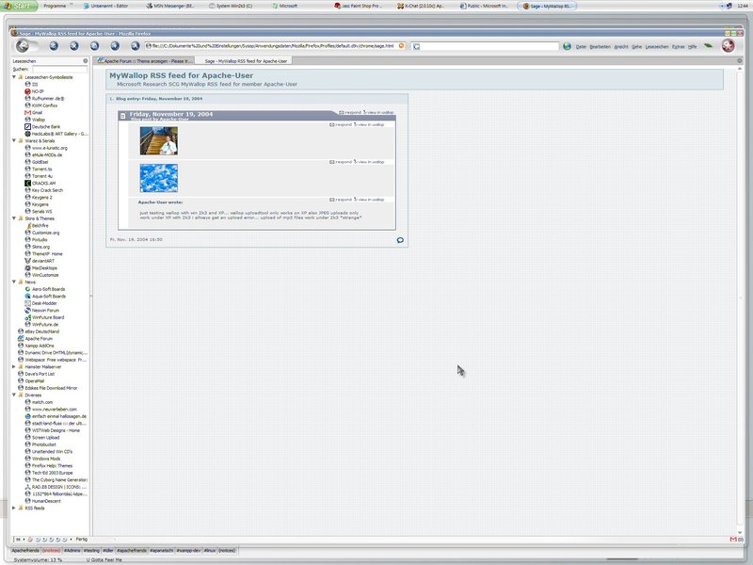Click the RSS feed icon in address bar
Viewport: 753px width, 565px height.
point(402,45)
